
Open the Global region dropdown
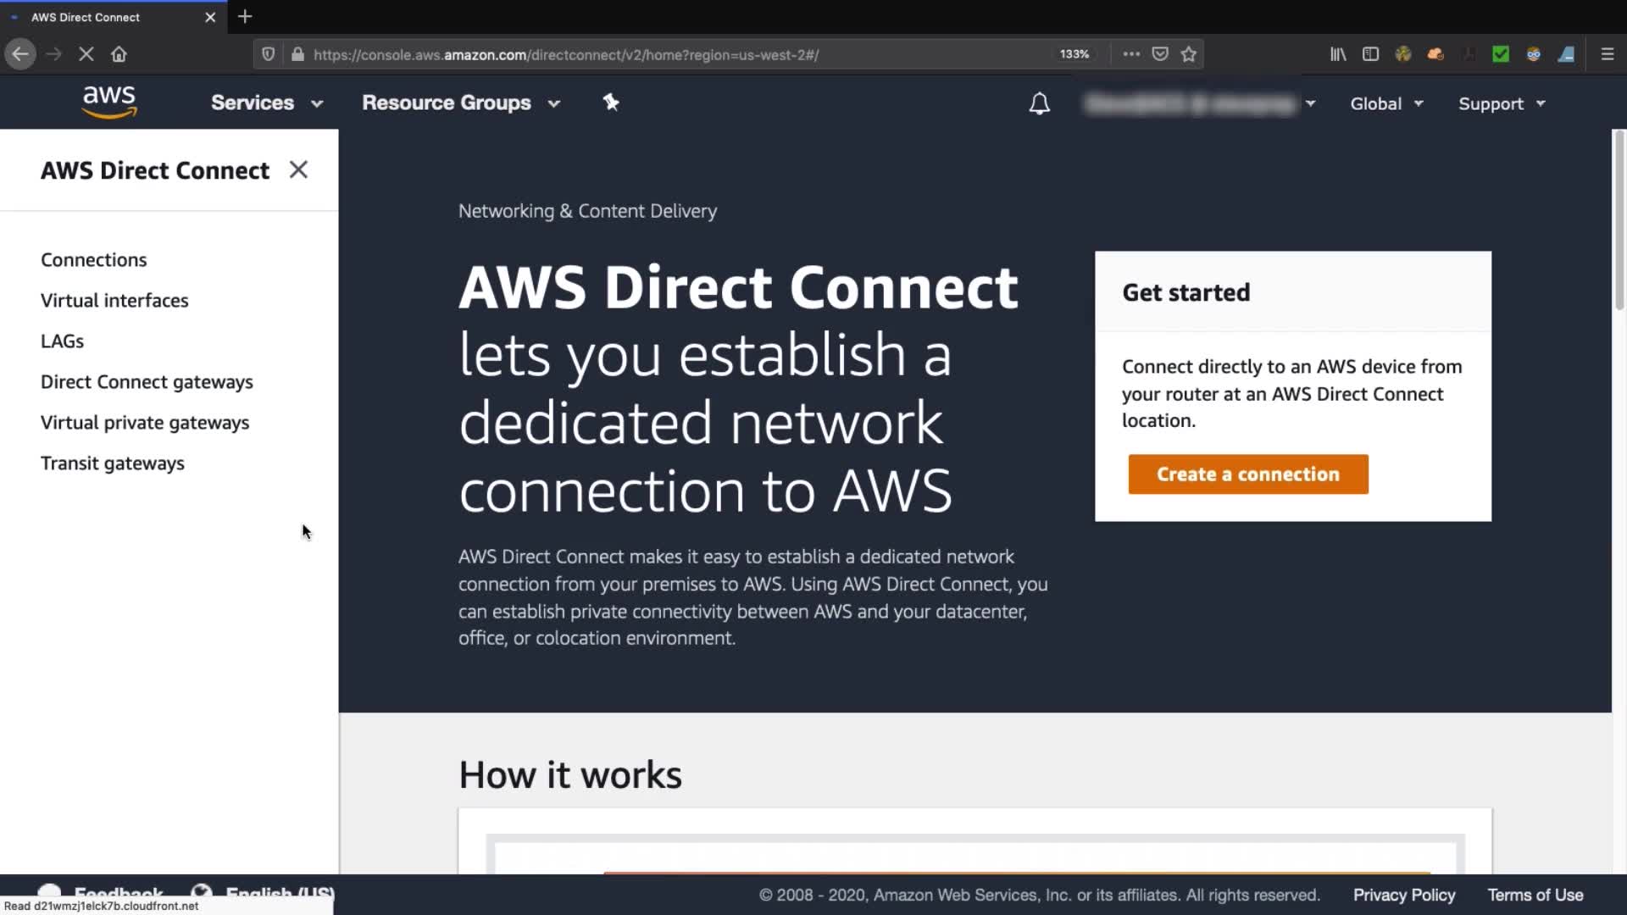point(1385,103)
